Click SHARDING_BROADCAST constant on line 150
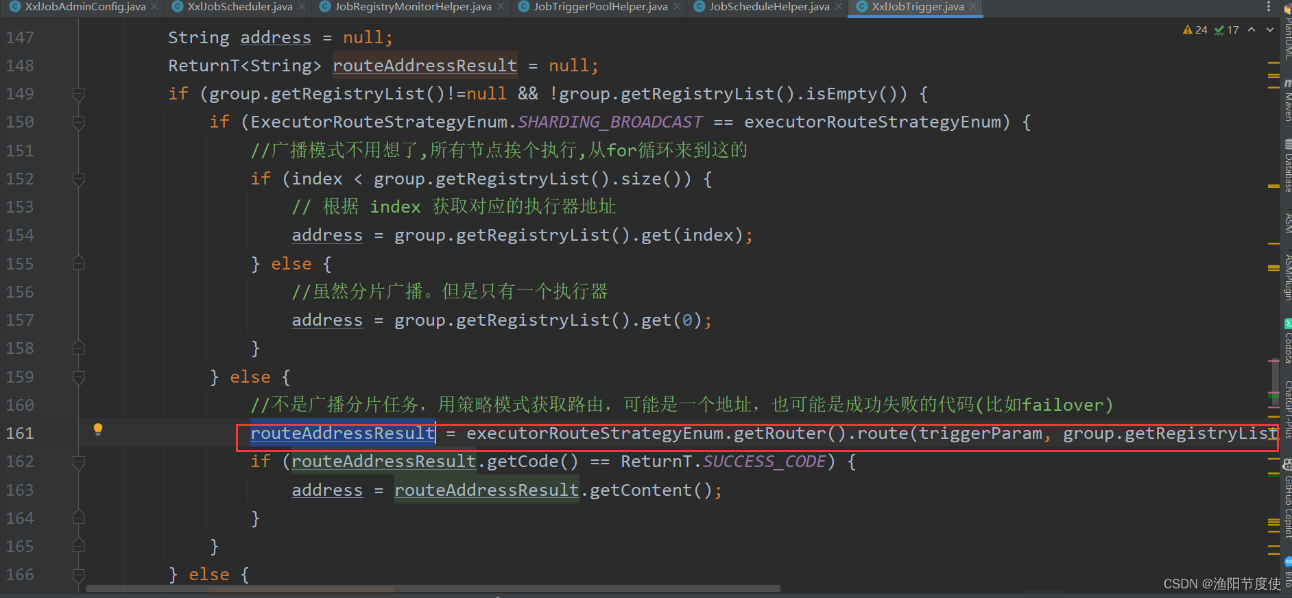Viewport: 1292px width, 598px height. (610, 122)
